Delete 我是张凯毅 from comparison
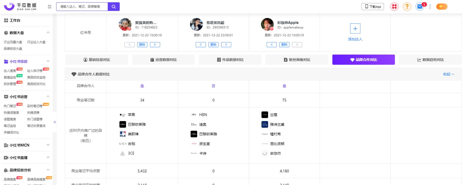 (213, 45)
